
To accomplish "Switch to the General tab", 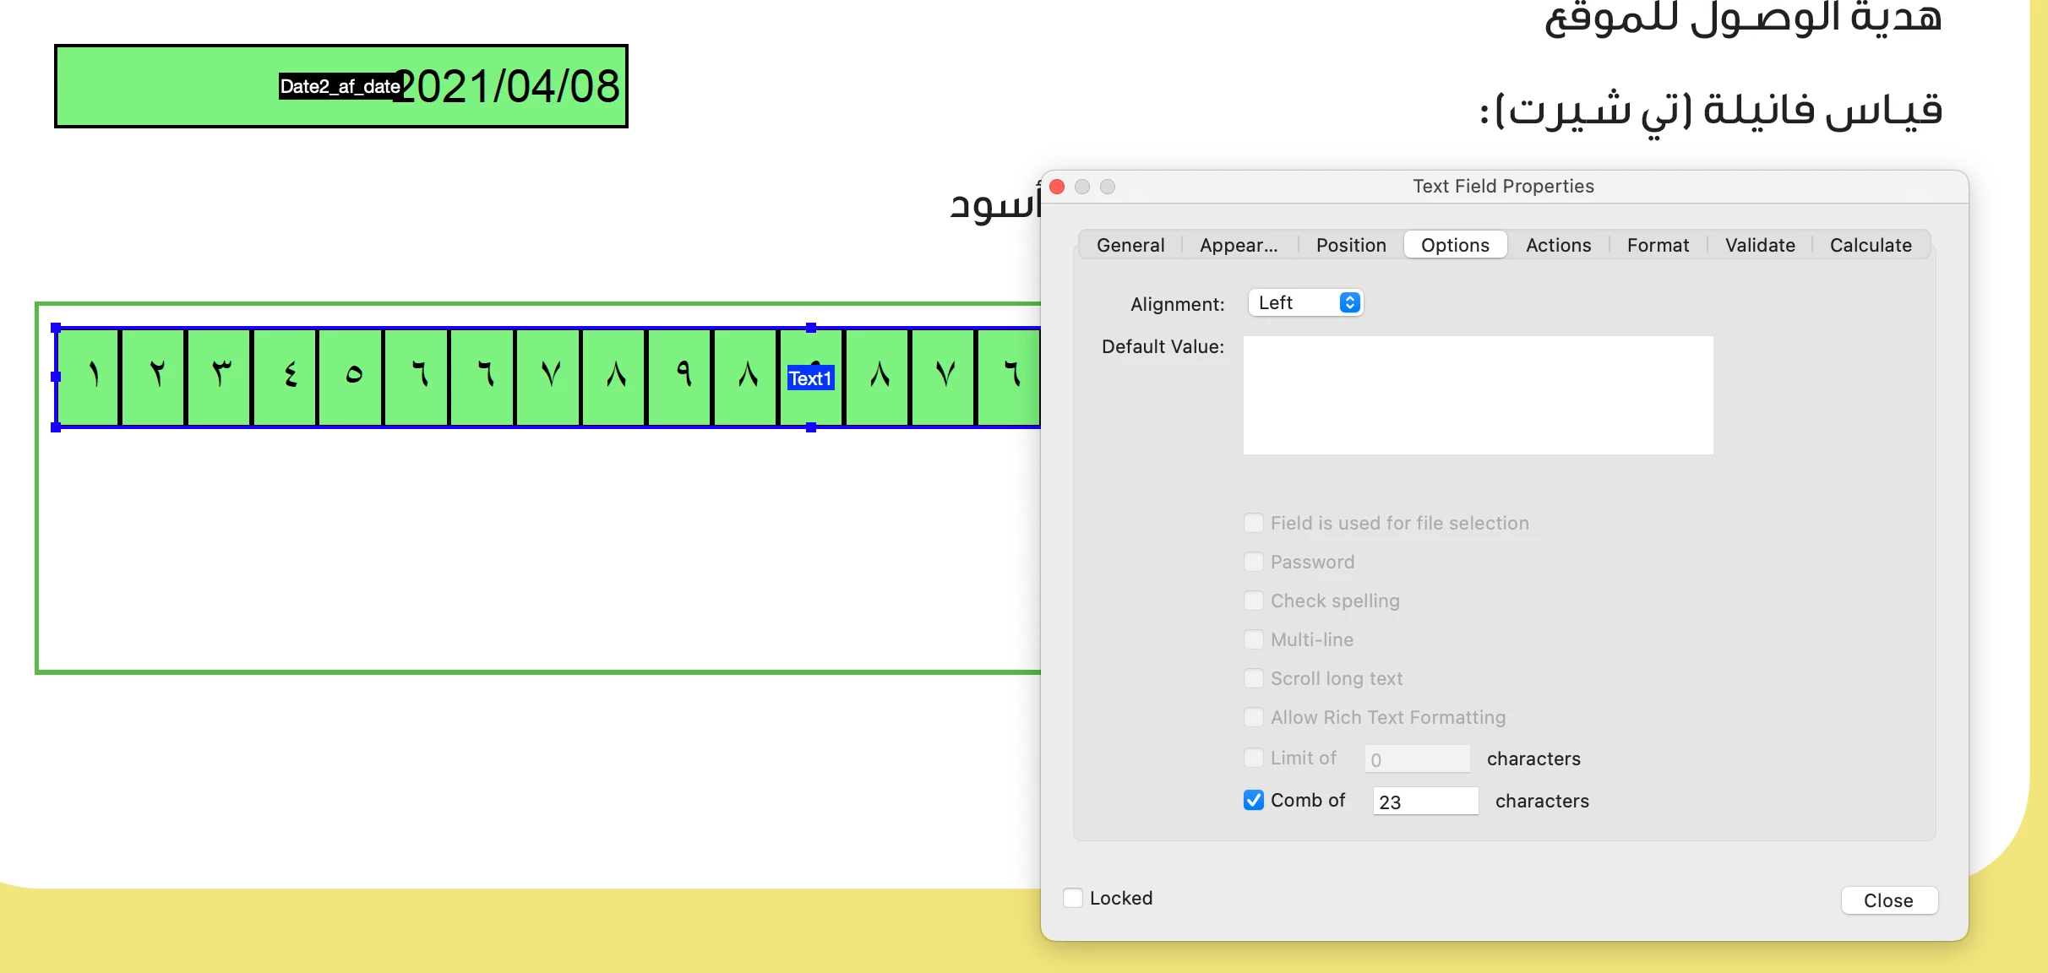I will [1130, 245].
